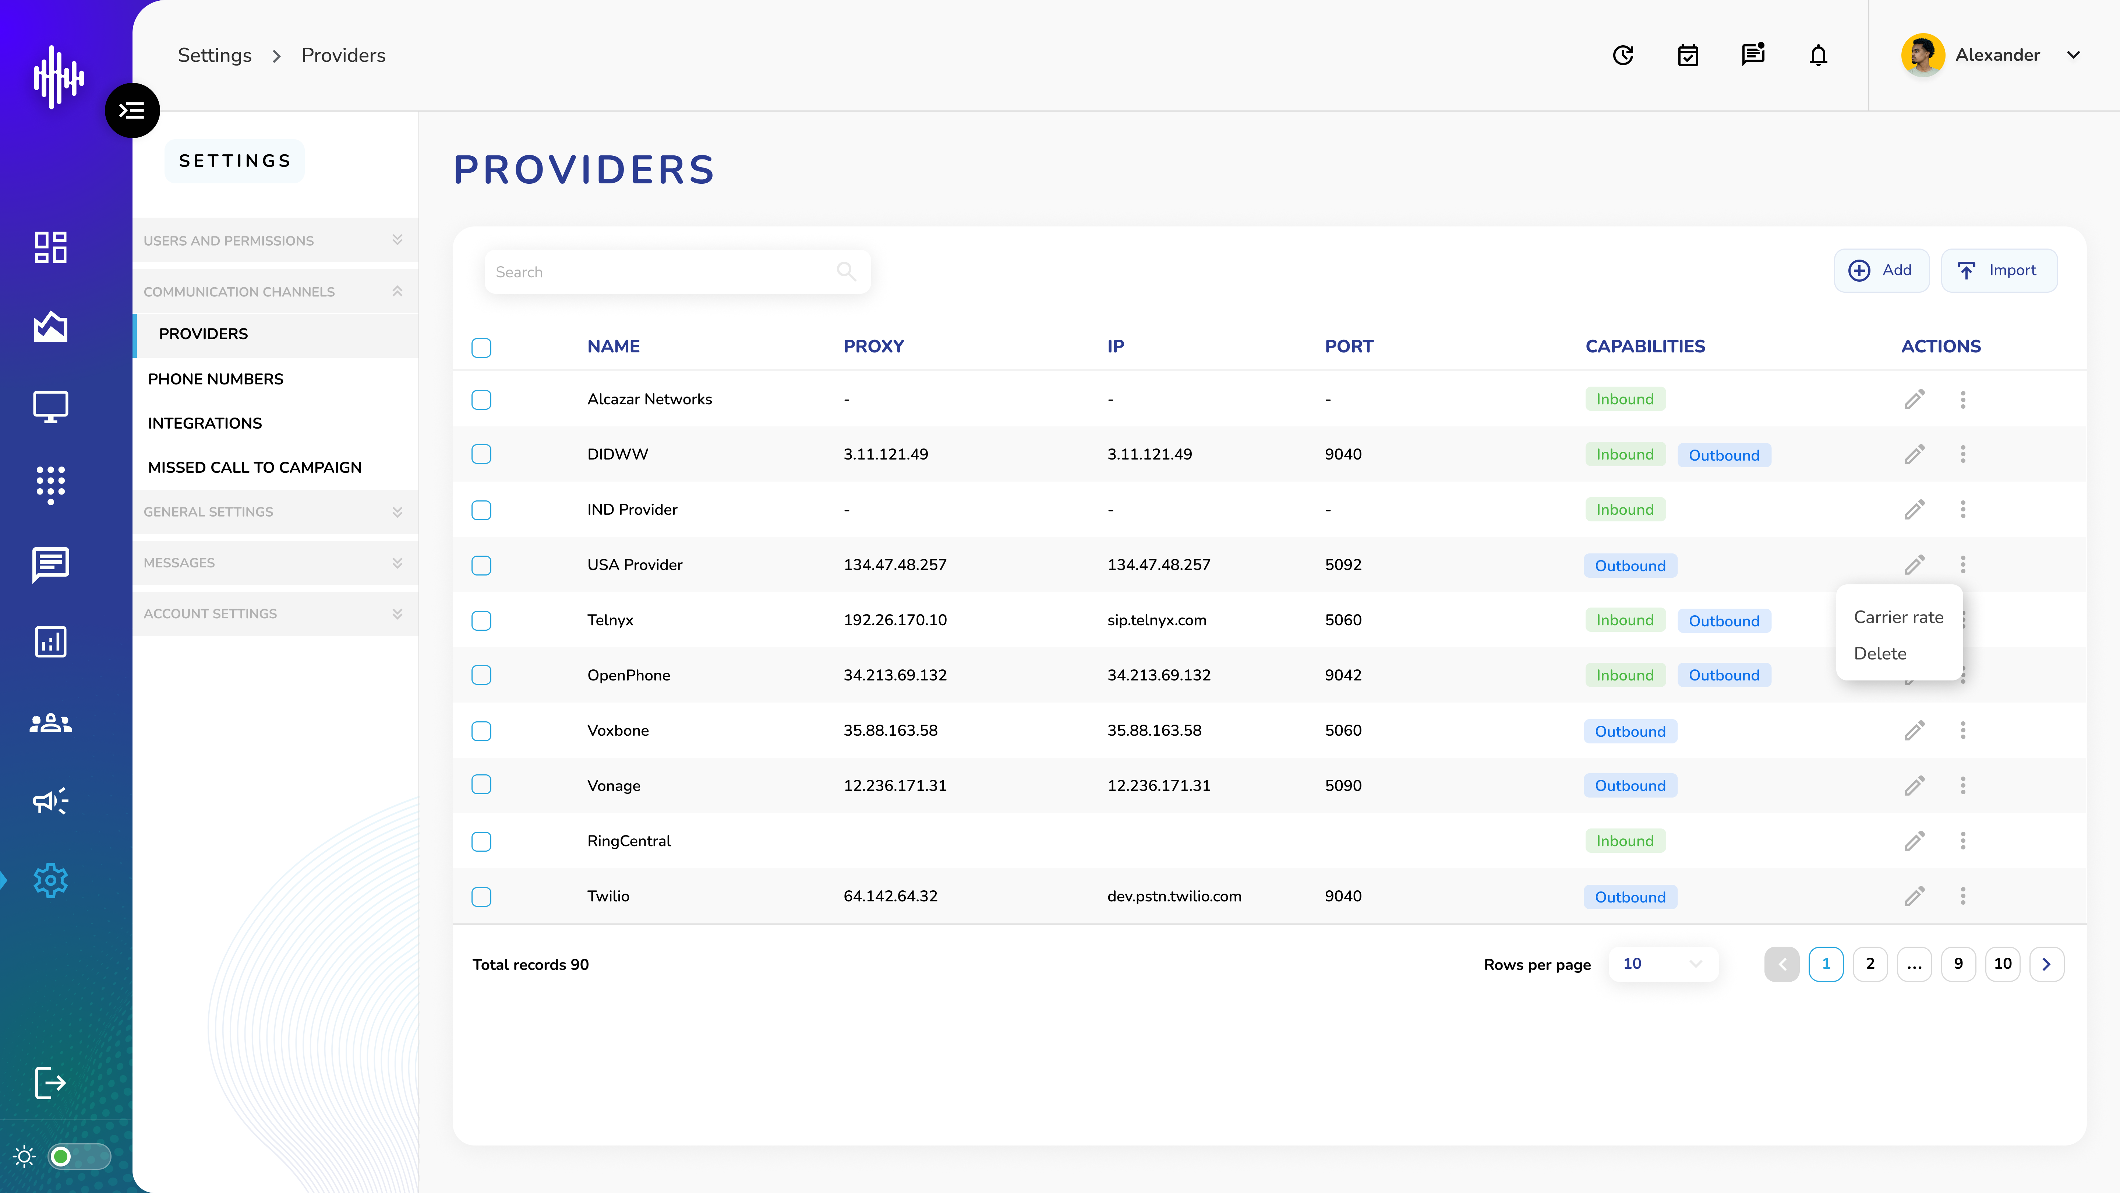Open more options for RingCentral row

1963,841
